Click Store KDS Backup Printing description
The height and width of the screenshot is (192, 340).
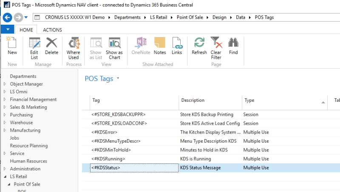click(x=210, y=115)
